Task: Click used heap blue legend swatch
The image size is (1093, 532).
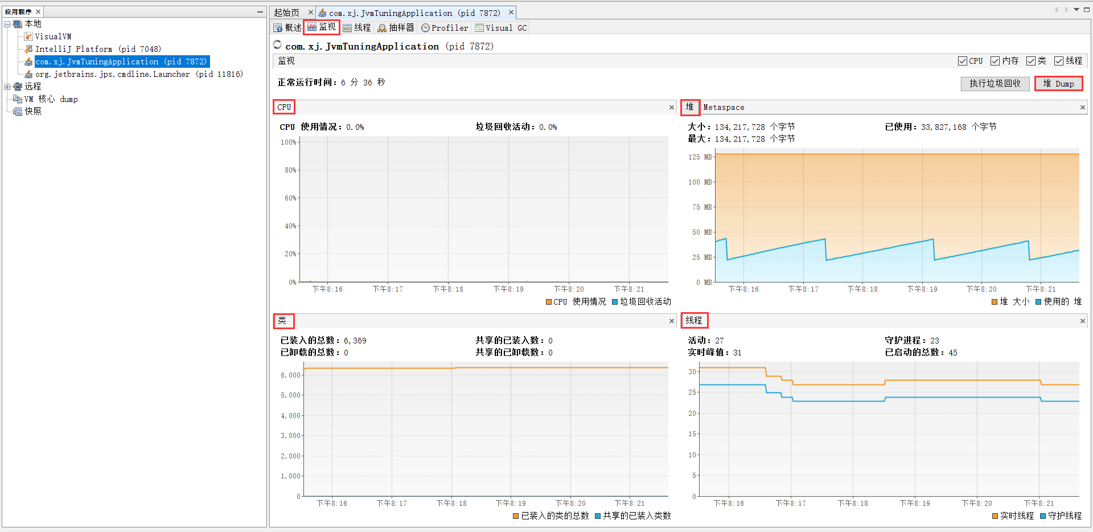Action: [x=1038, y=302]
